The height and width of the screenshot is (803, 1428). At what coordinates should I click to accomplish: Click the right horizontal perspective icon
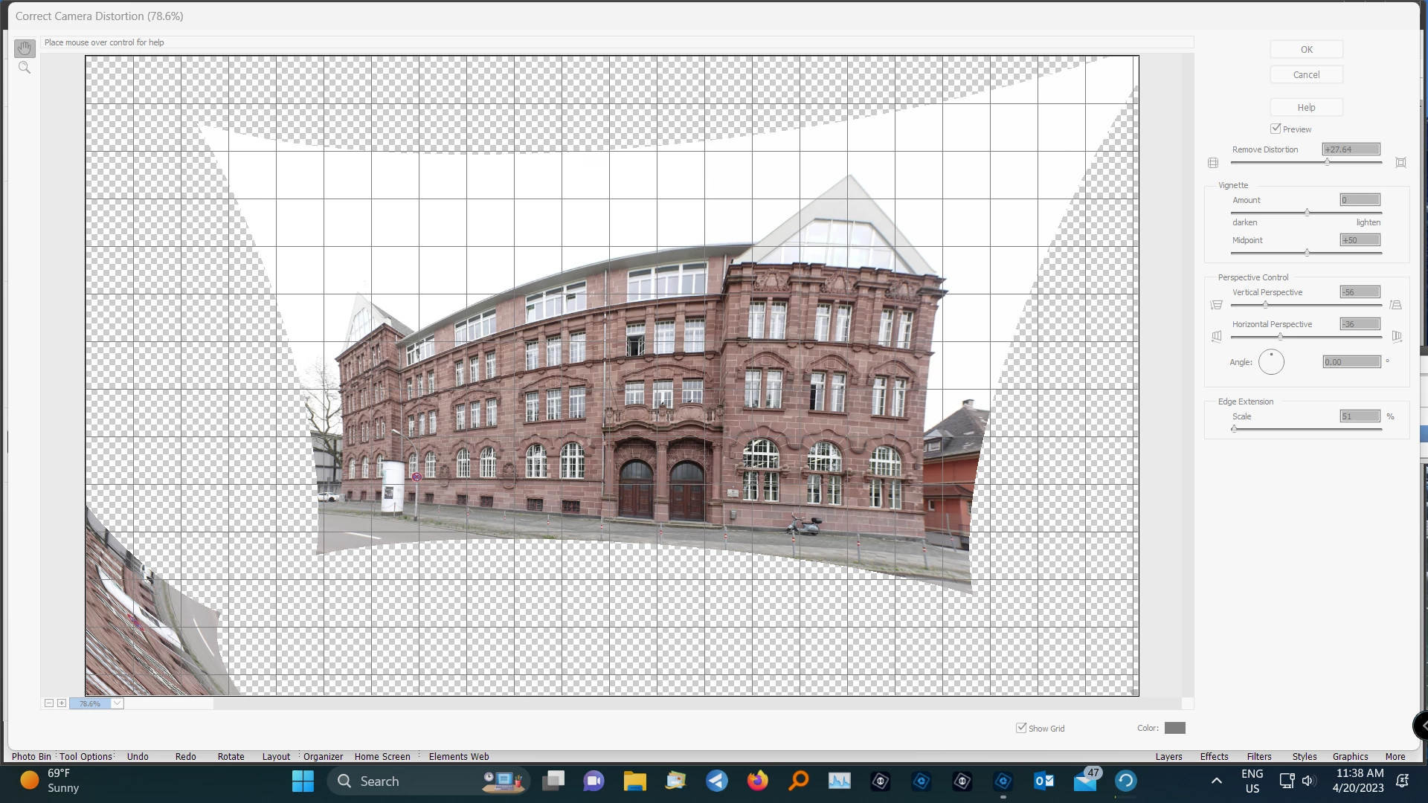[1396, 337]
